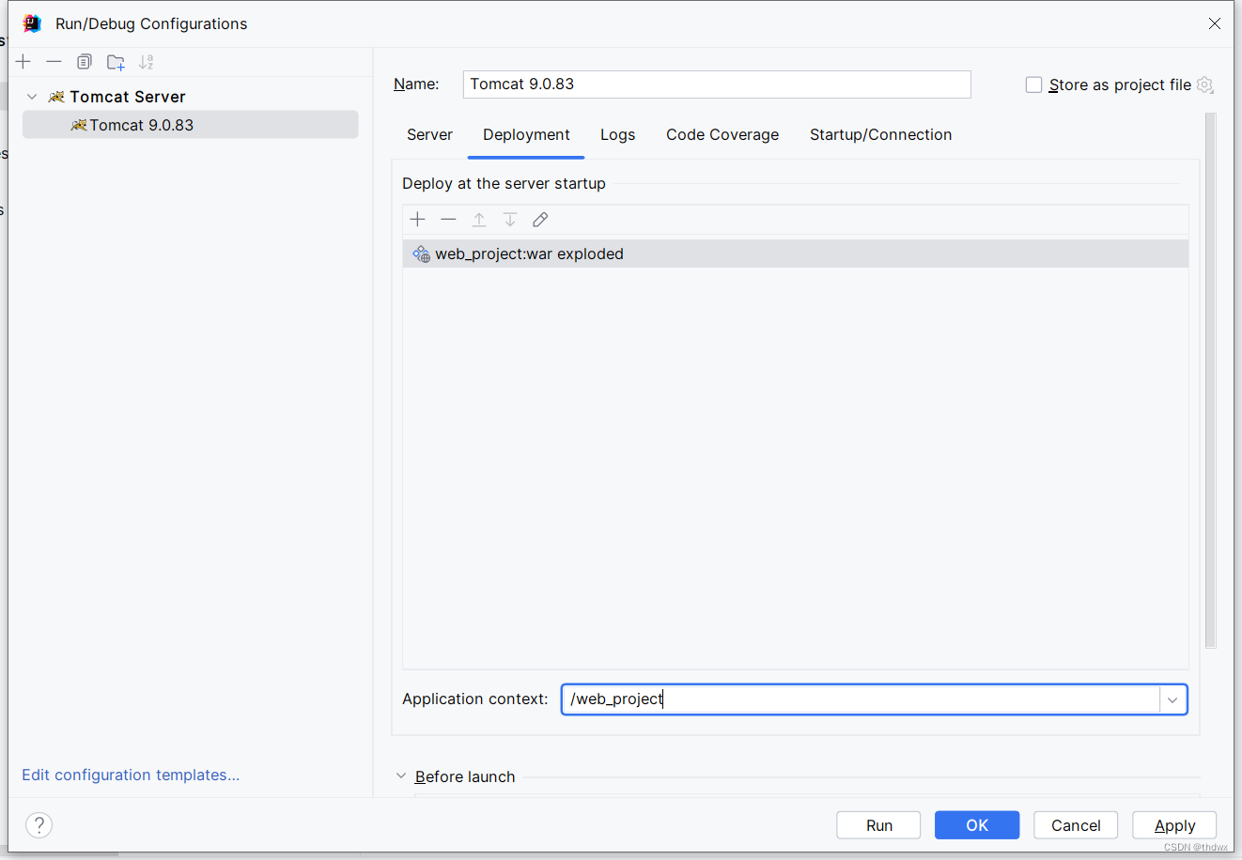1242x860 pixels.
Task: Open Edit configuration templates link
Action: click(131, 775)
